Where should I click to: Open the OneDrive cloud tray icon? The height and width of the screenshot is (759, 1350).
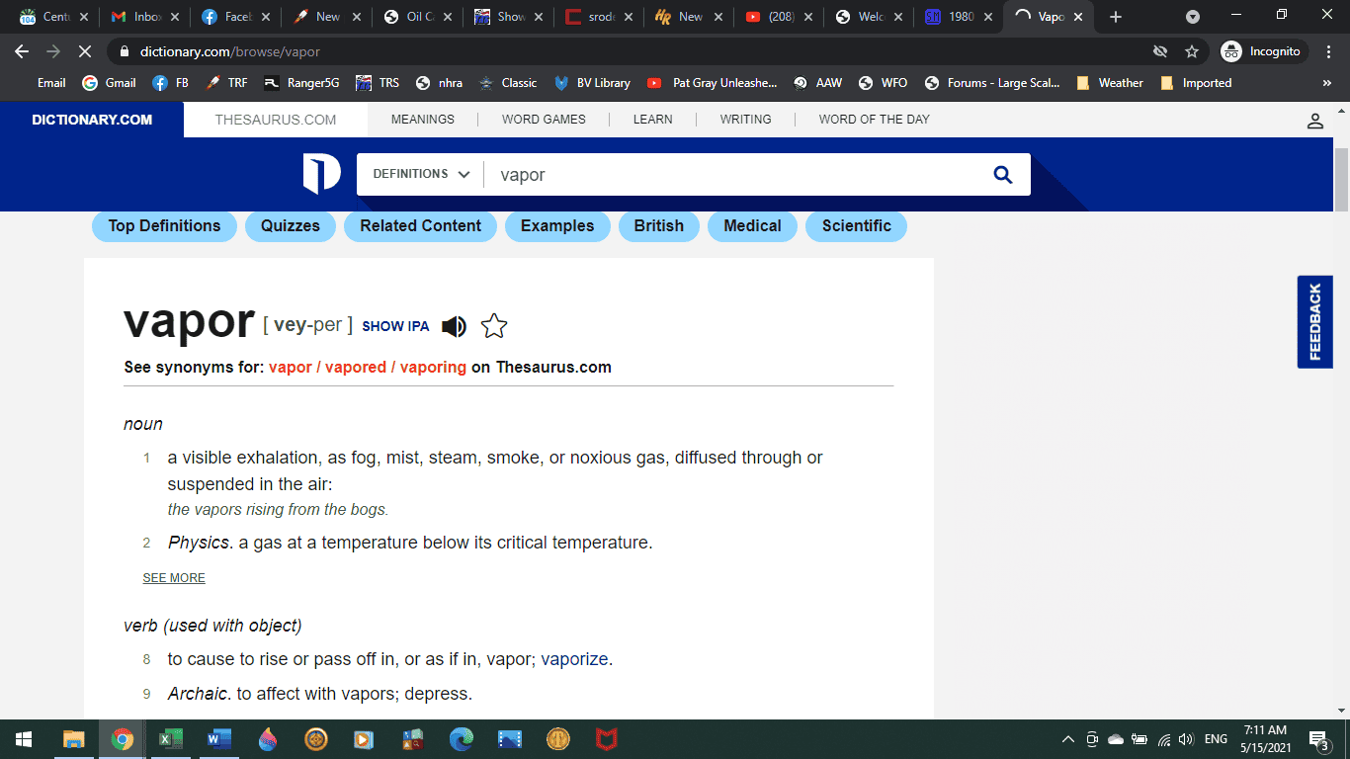(1116, 739)
